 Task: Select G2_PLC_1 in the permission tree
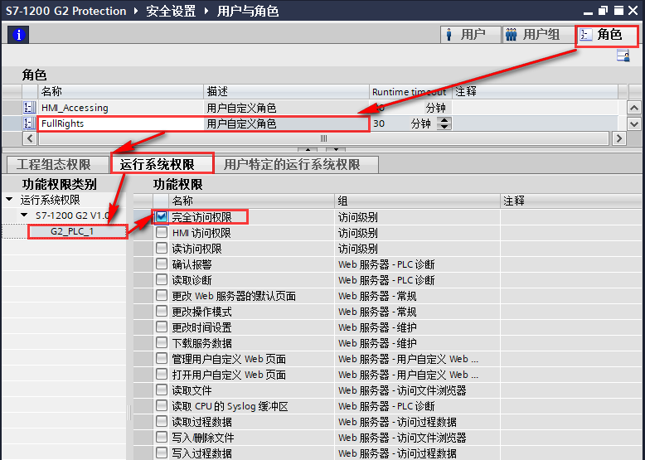72,231
